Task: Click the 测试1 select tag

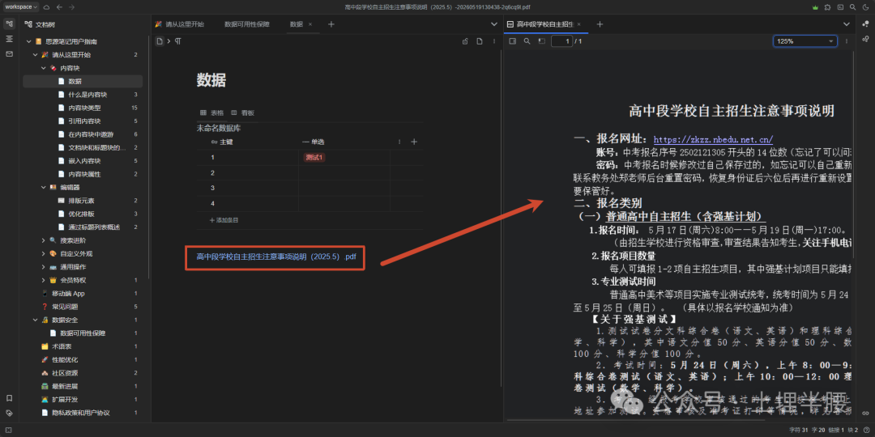Action: pos(314,158)
